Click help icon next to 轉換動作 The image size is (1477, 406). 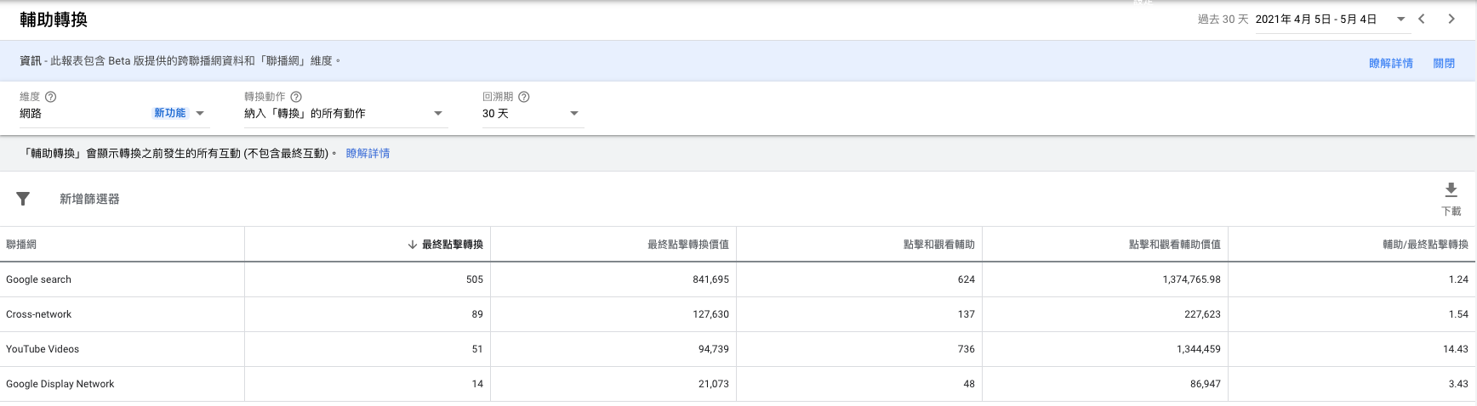point(296,97)
